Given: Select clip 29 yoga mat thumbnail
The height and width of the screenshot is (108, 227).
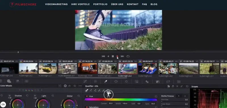Looking at the screenshot, I should 148,68.
